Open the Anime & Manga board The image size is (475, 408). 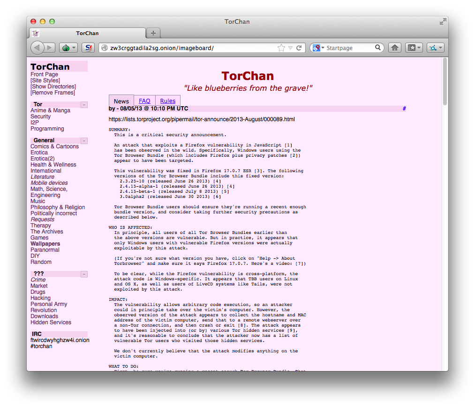pyautogui.click(x=50, y=110)
